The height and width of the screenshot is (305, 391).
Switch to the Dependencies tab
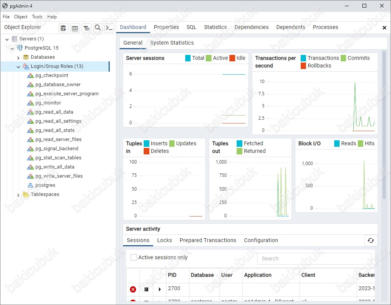click(252, 27)
